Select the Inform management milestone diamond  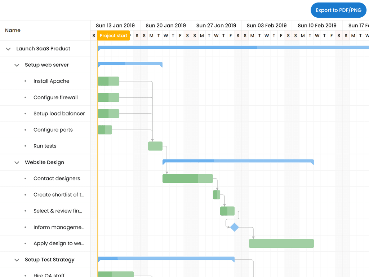pyautogui.click(x=235, y=227)
